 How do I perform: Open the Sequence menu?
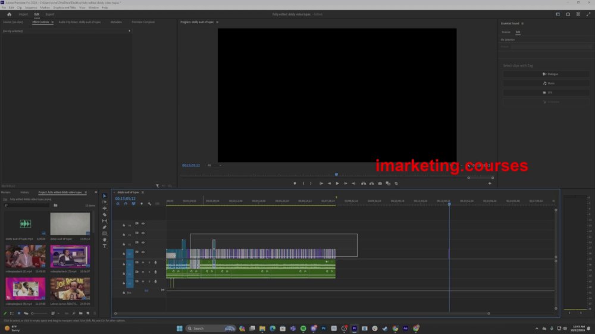[31, 8]
